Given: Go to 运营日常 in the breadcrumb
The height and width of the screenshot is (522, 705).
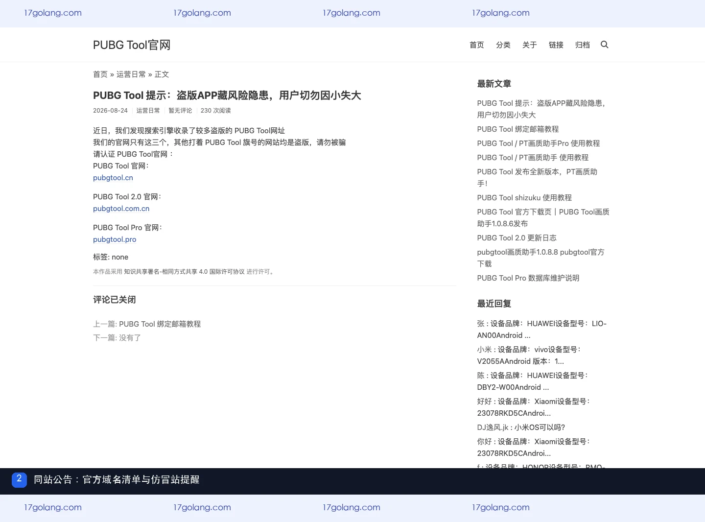Looking at the screenshot, I should pos(131,74).
